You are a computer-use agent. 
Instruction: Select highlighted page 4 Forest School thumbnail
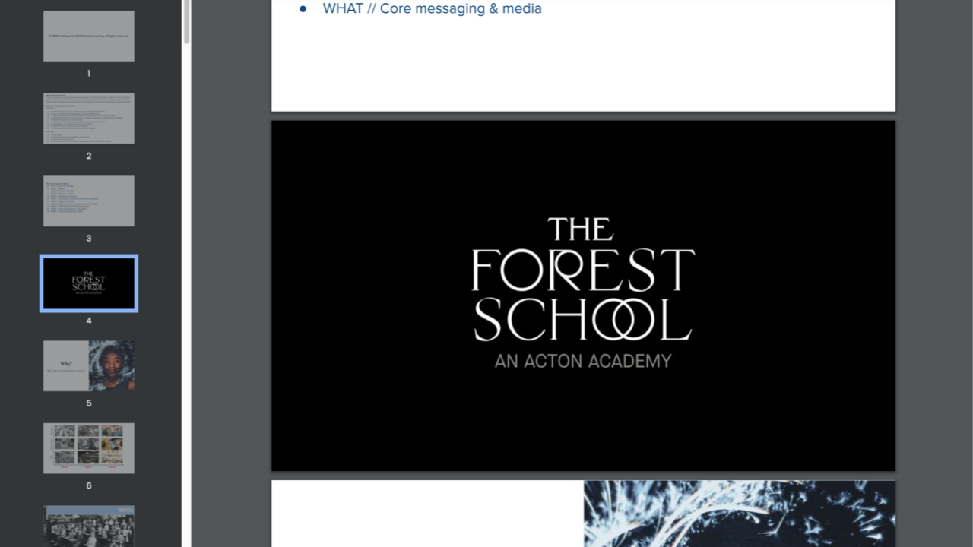click(x=89, y=283)
